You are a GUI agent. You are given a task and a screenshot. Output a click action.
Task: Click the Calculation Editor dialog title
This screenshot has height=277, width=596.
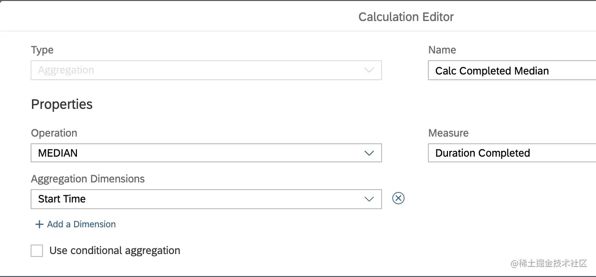pyautogui.click(x=406, y=17)
